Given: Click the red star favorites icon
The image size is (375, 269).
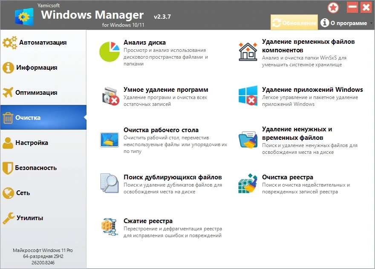Looking at the screenshot, I should coord(333,8).
